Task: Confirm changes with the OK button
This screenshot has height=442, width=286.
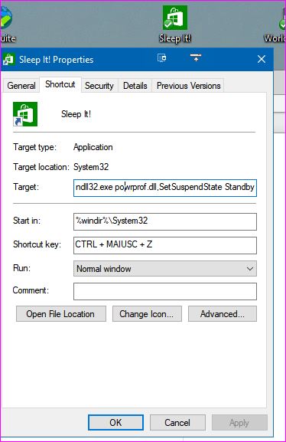Action: click(x=115, y=422)
